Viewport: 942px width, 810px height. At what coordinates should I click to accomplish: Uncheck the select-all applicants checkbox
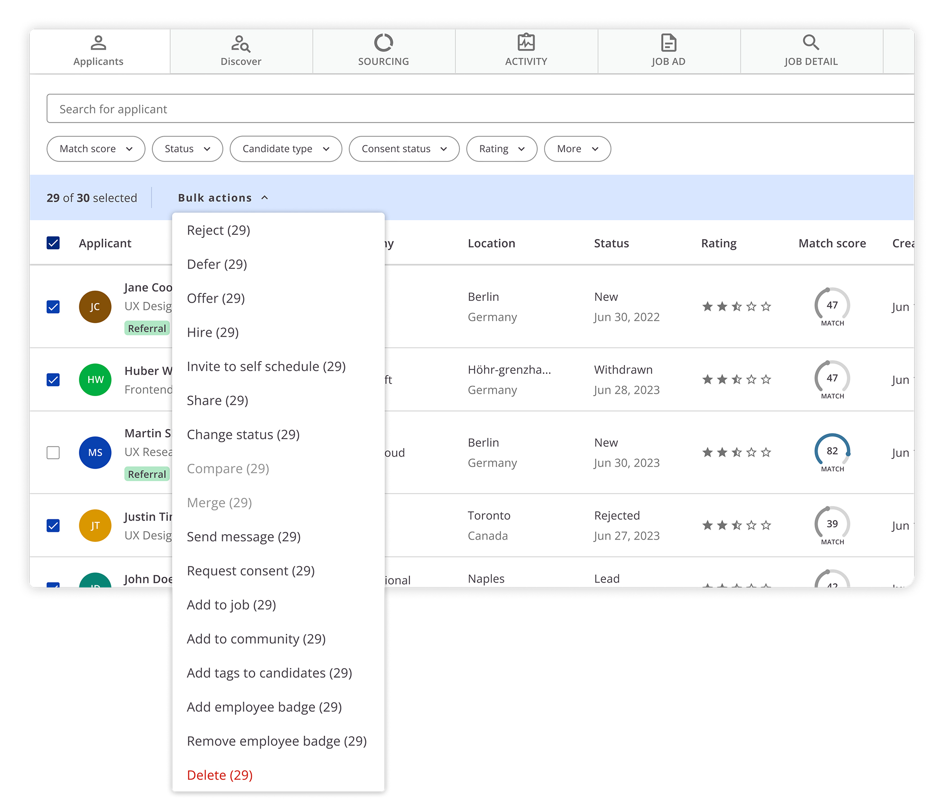53,243
